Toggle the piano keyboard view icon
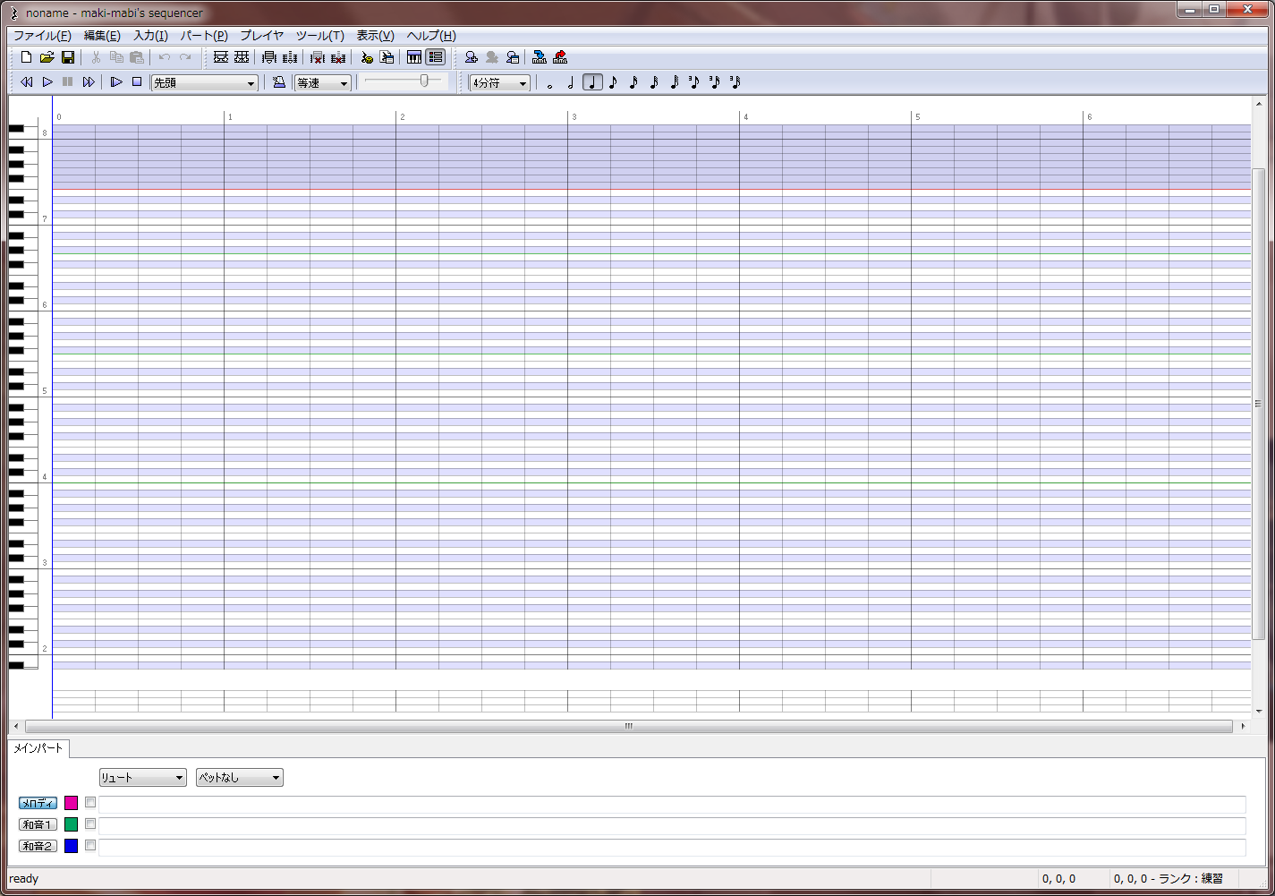This screenshot has height=896, width=1275. click(414, 57)
